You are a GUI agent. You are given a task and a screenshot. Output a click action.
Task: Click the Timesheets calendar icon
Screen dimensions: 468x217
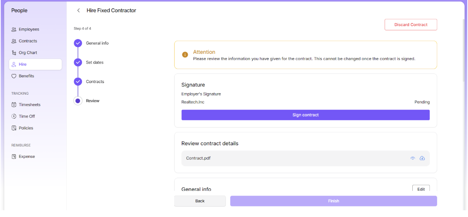pyautogui.click(x=14, y=105)
